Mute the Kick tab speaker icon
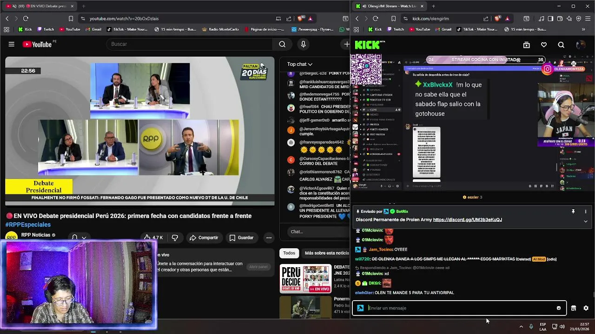 point(364,6)
